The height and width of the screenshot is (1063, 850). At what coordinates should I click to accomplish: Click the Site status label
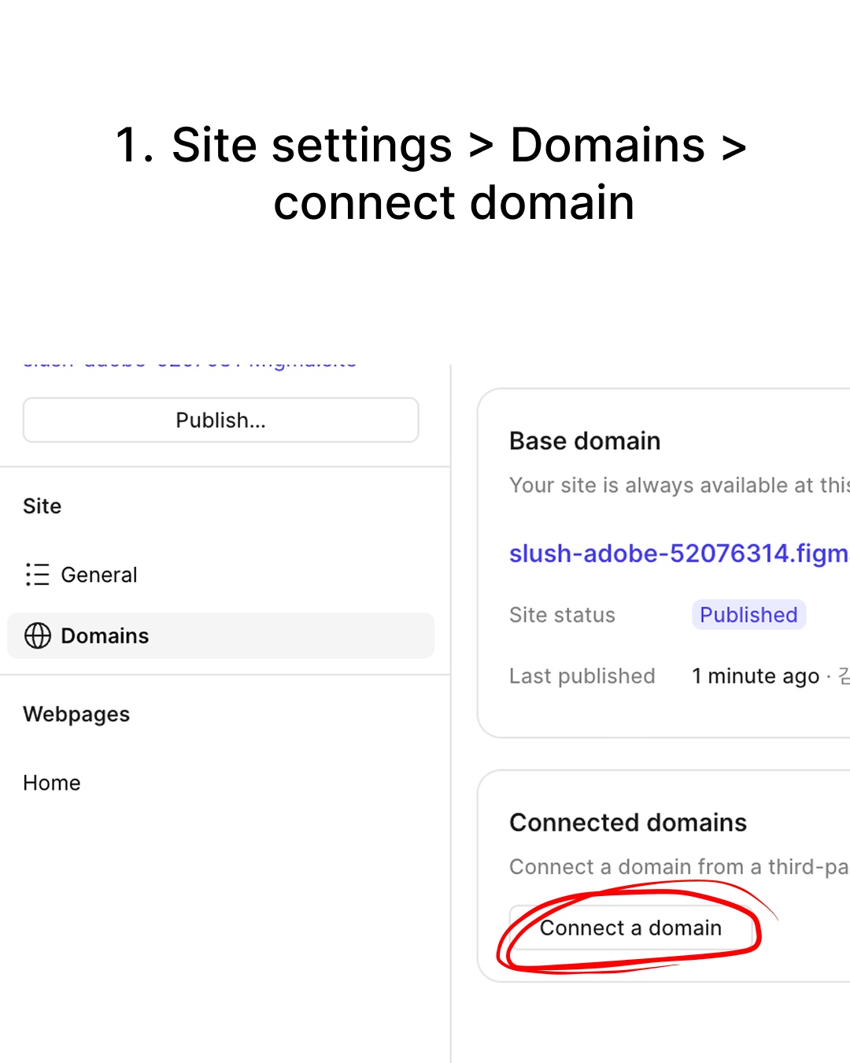click(x=562, y=615)
